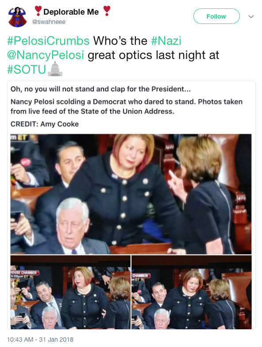Click the Deplorable Me display name
Image resolution: width=262 pixels, height=347 pixels.
tap(71, 12)
